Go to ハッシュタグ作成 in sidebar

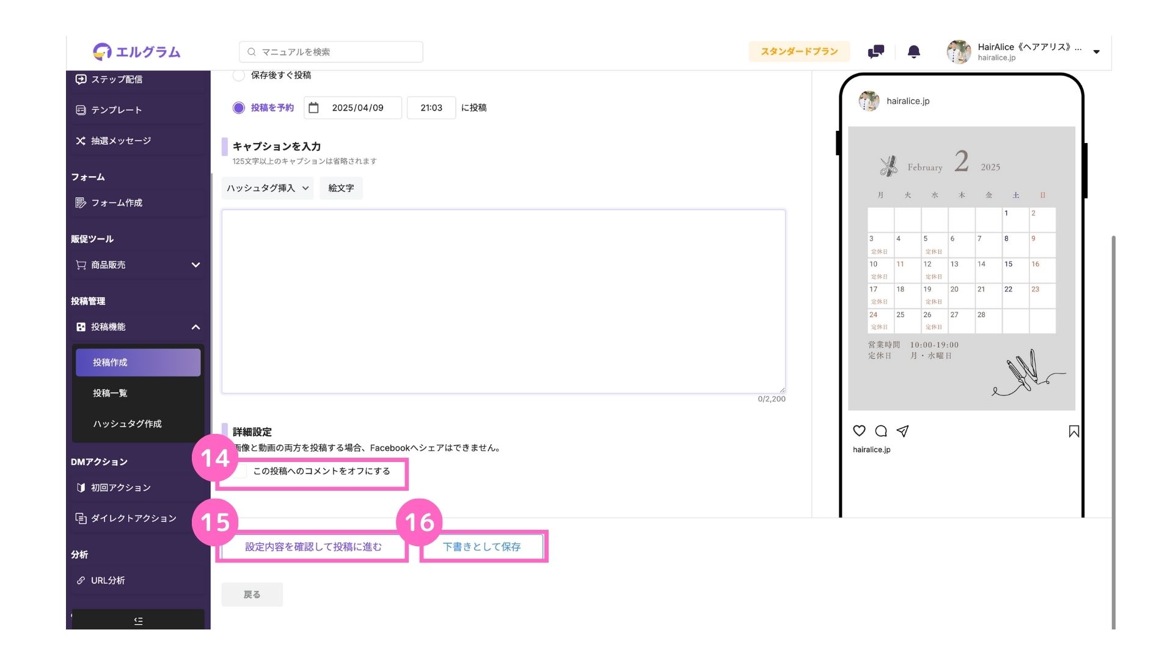(x=138, y=424)
